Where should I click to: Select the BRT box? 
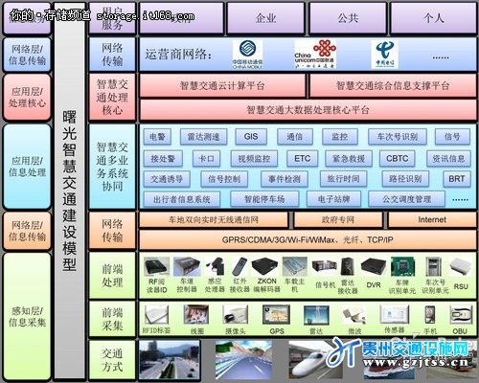457,179
